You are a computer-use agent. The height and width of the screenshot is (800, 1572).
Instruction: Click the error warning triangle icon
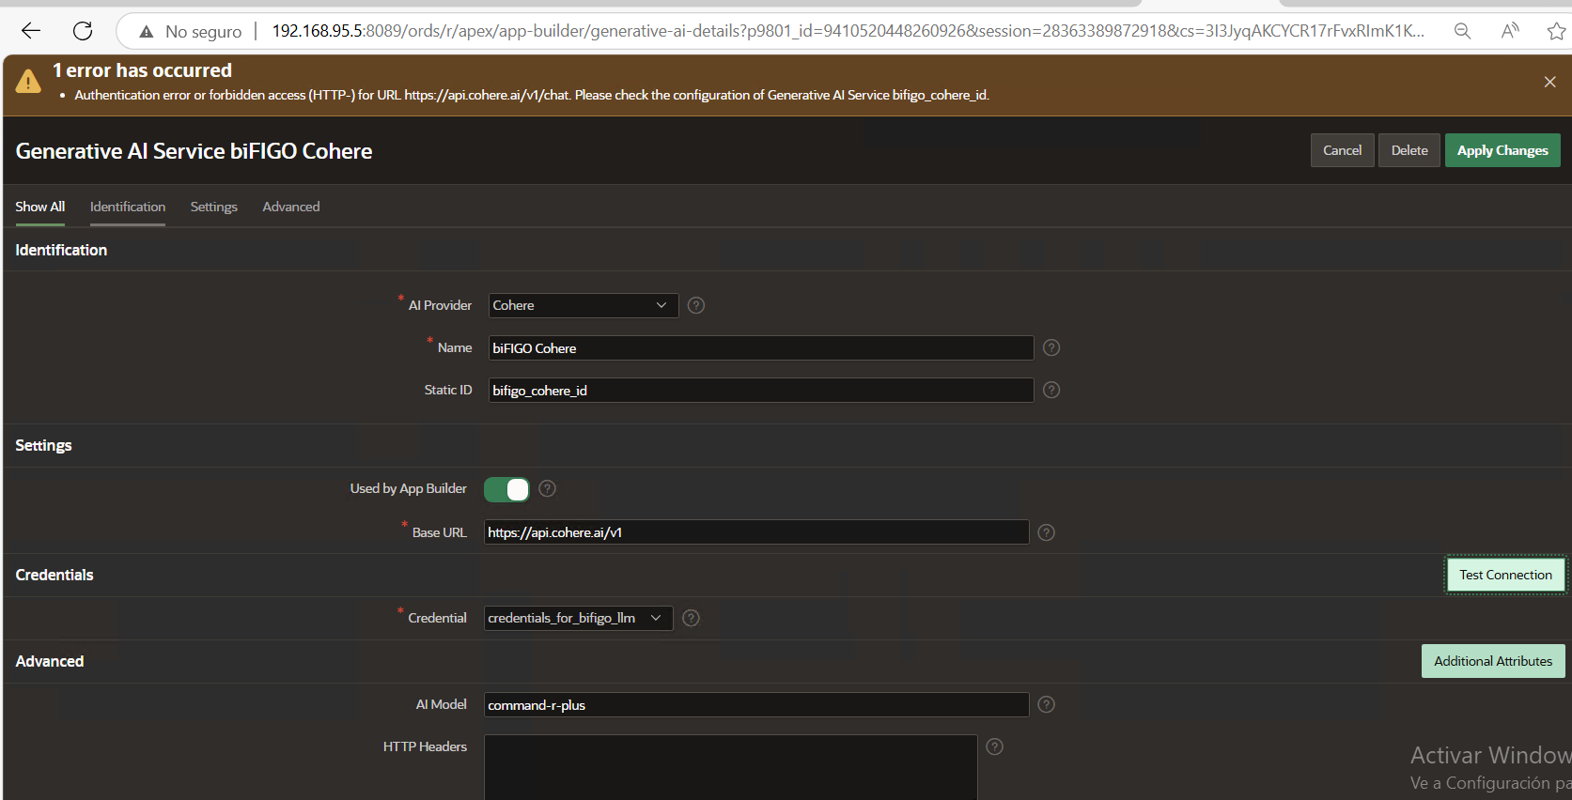click(28, 82)
